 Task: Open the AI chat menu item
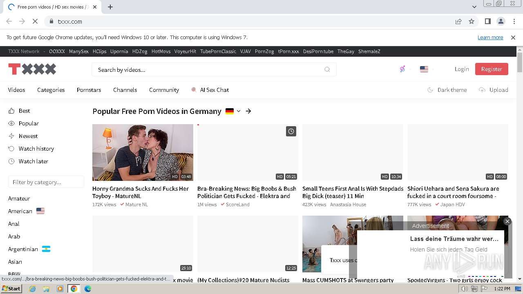(210, 90)
